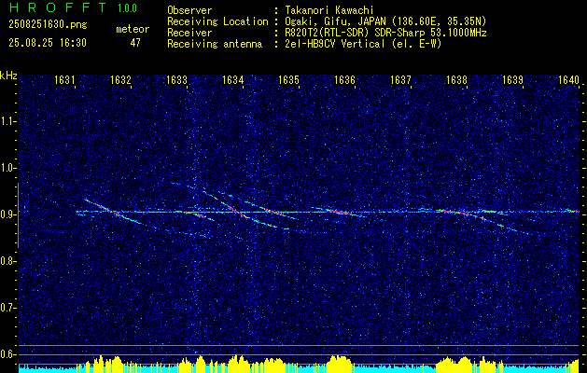Click the 1633 time marker
The height and width of the screenshot is (373, 587).
click(x=176, y=79)
